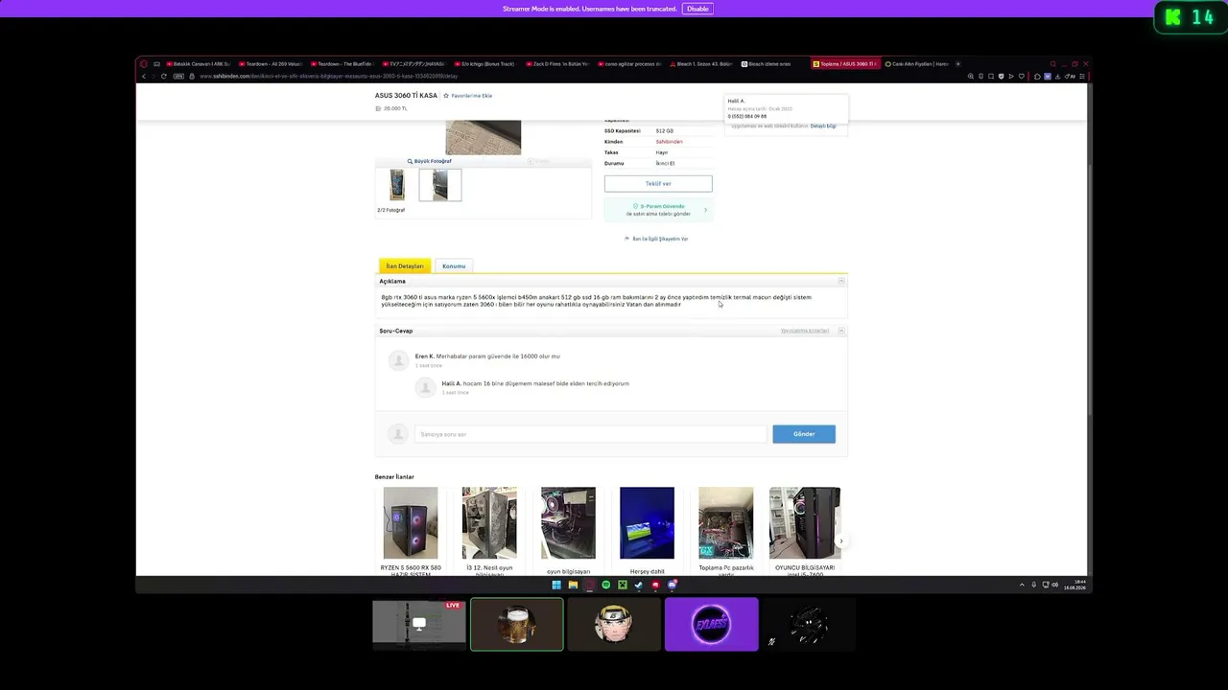Open Spotify from the taskbar
The height and width of the screenshot is (690, 1228).
[x=605, y=586]
